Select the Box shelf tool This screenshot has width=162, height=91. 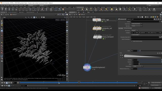[x=2, y=10]
